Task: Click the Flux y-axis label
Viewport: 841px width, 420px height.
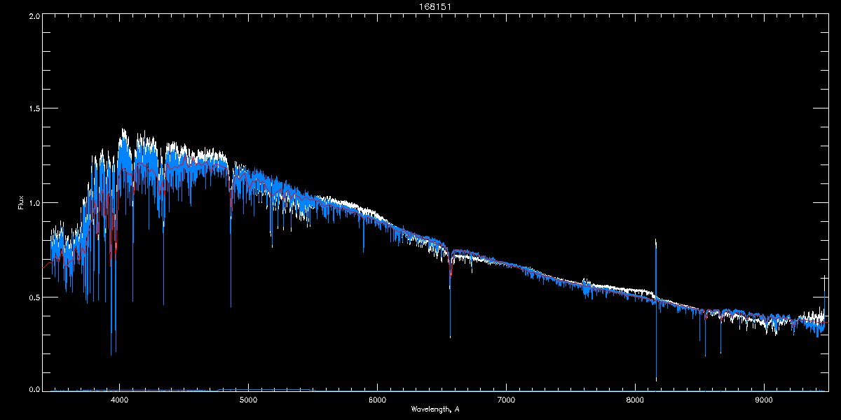Action: coord(21,203)
